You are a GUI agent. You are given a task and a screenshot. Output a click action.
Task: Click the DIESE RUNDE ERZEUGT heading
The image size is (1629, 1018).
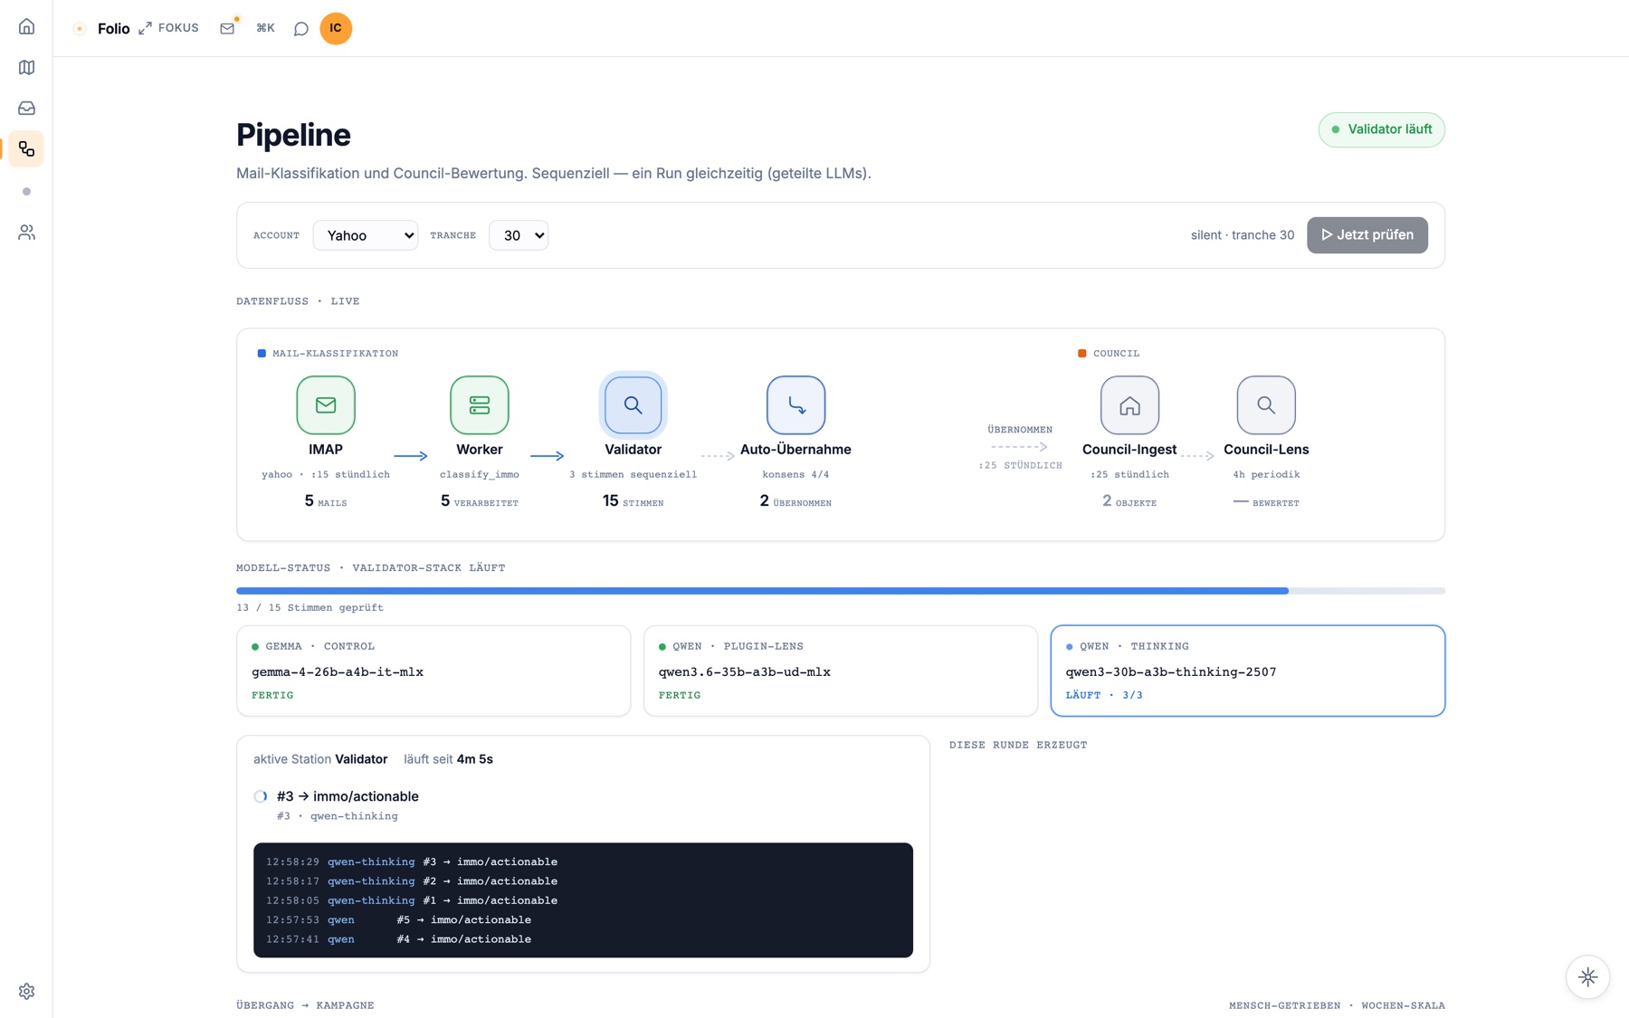pyautogui.click(x=1018, y=745)
